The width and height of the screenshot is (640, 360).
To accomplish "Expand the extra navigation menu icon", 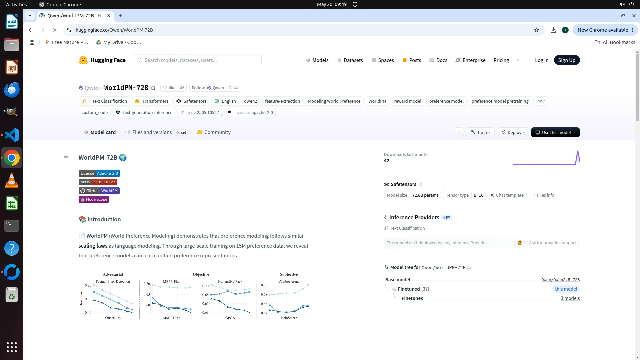I will pos(520,60).
